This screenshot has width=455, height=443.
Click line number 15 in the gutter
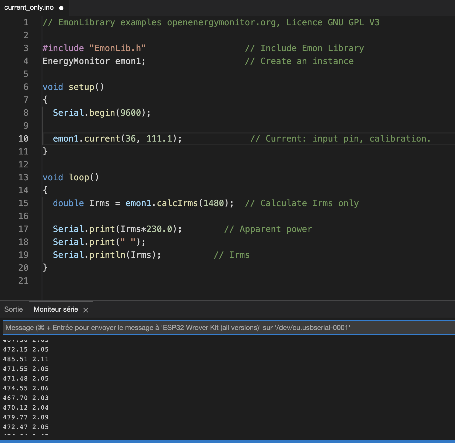pos(24,203)
